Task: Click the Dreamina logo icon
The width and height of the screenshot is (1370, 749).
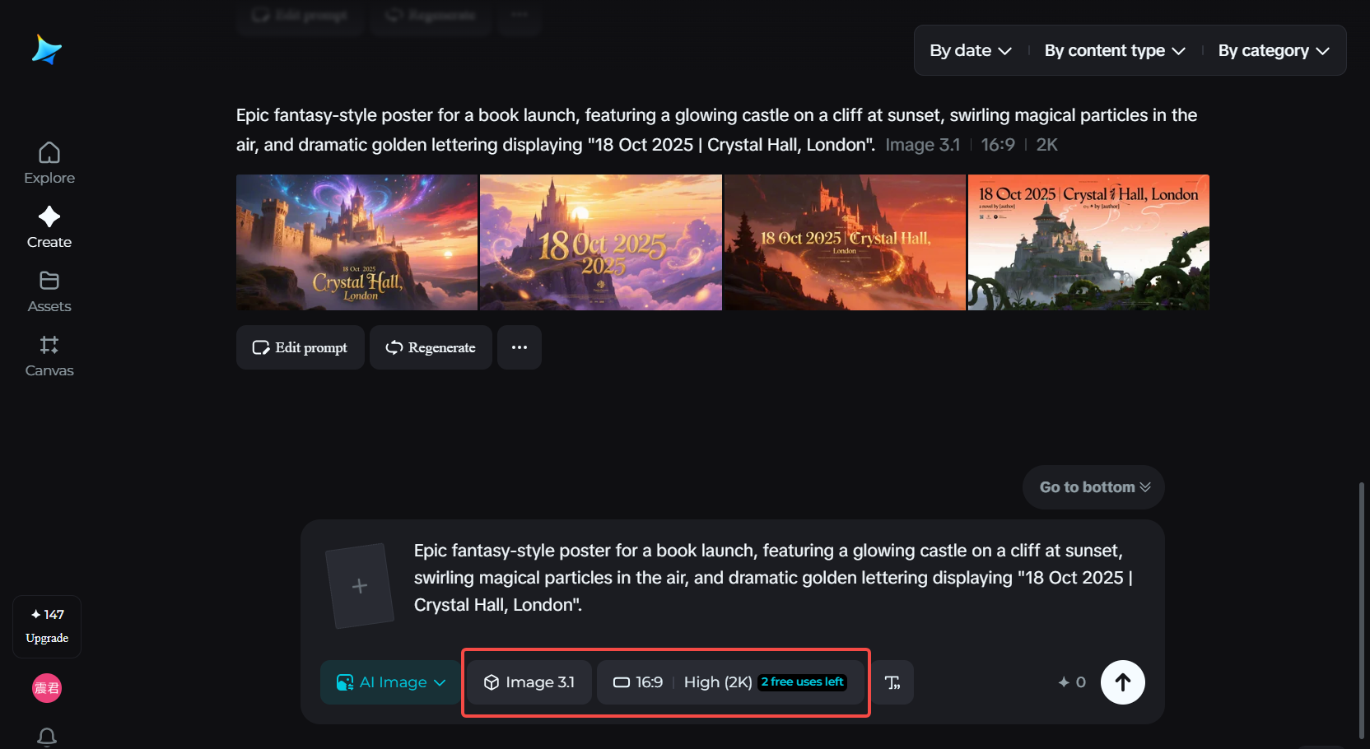Action: click(x=47, y=50)
